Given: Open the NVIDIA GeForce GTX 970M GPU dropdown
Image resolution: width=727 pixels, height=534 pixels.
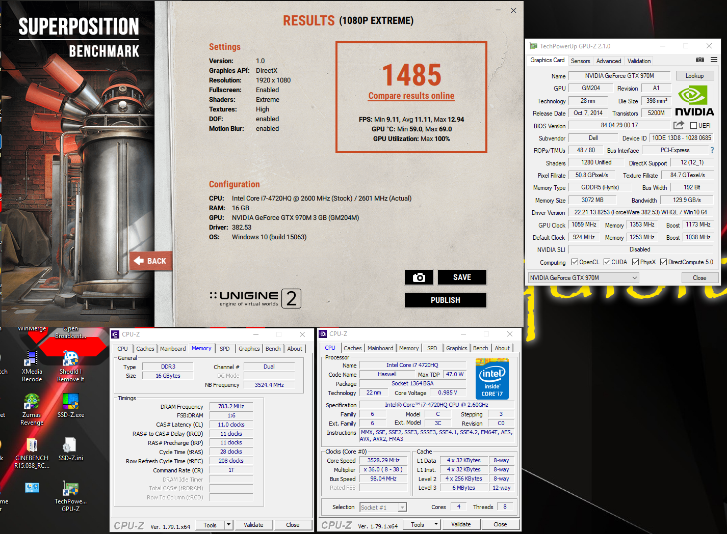Looking at the screenshot, I should tap(583, 278).
